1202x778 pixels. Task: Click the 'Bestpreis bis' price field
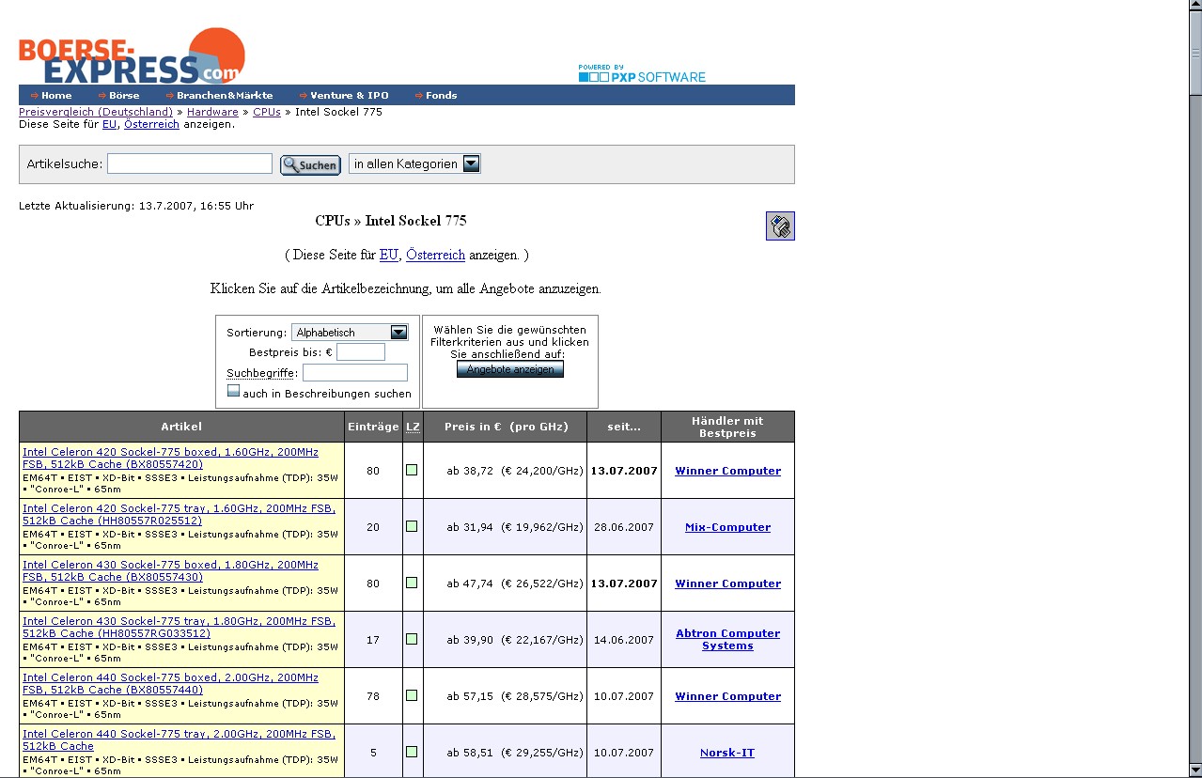(x=361, y=352)
